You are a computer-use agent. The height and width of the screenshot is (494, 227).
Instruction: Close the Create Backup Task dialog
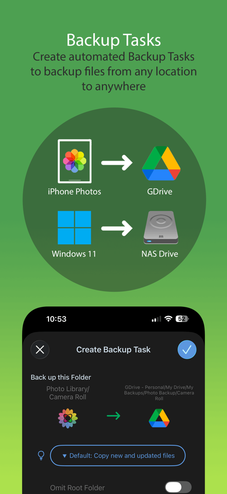coord(40,350)
